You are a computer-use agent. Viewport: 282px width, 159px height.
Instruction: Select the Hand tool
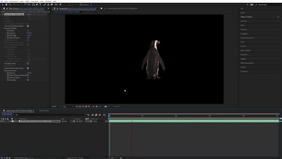pos(6,5)
